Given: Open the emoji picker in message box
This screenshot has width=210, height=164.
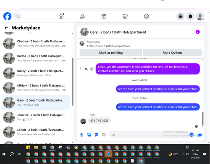Looking at the screenshot, I should [192, 135].
